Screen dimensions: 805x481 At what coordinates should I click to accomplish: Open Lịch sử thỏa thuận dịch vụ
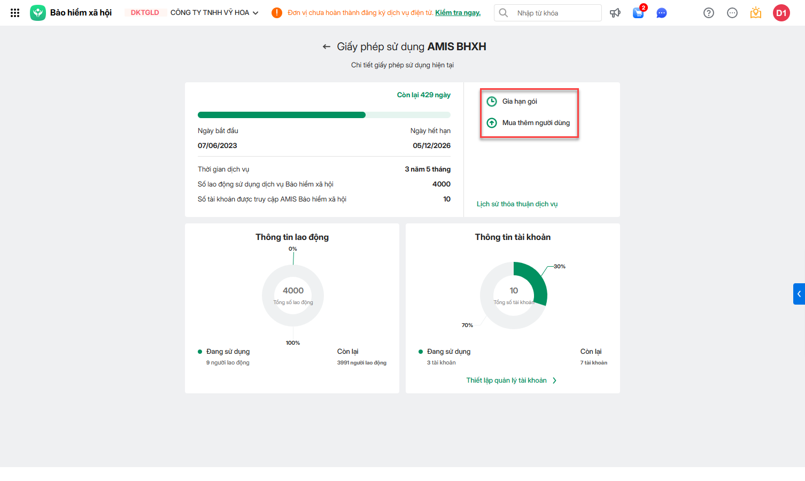[x=517, y=204]
